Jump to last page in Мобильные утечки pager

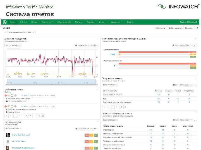point(43,116)
